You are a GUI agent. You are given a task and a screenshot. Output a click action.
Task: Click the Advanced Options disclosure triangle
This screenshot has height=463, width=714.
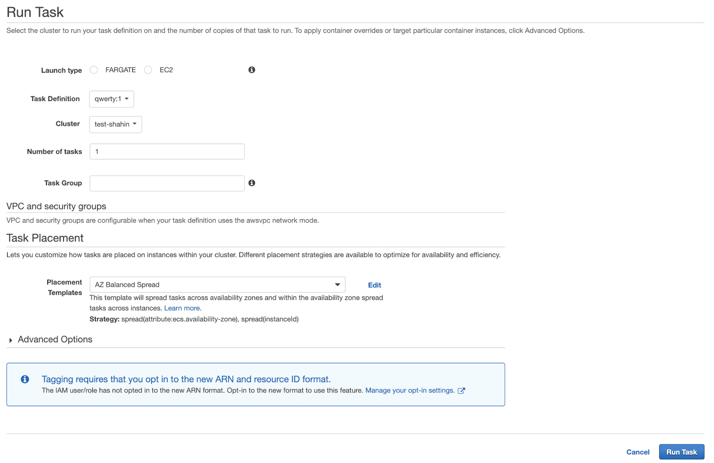pos(11,340)
